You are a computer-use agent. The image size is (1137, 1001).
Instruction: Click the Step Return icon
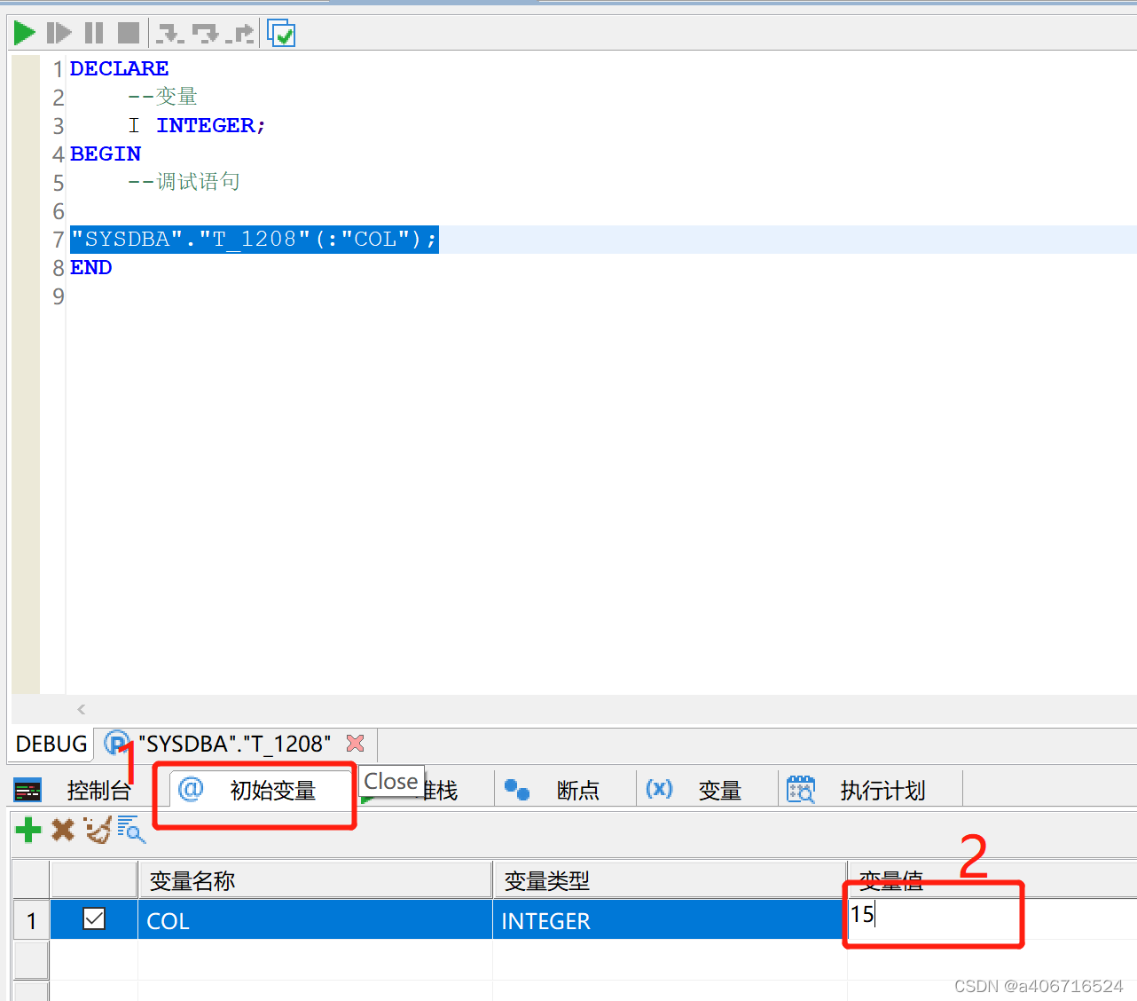coord(239,34)
